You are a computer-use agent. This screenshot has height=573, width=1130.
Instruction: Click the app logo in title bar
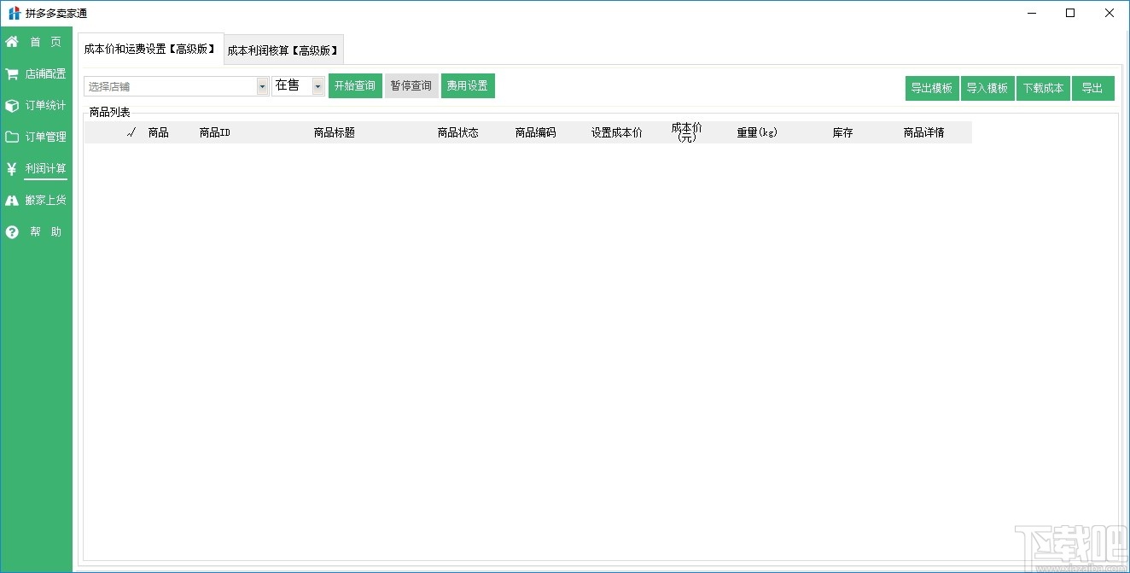point(14,13)
